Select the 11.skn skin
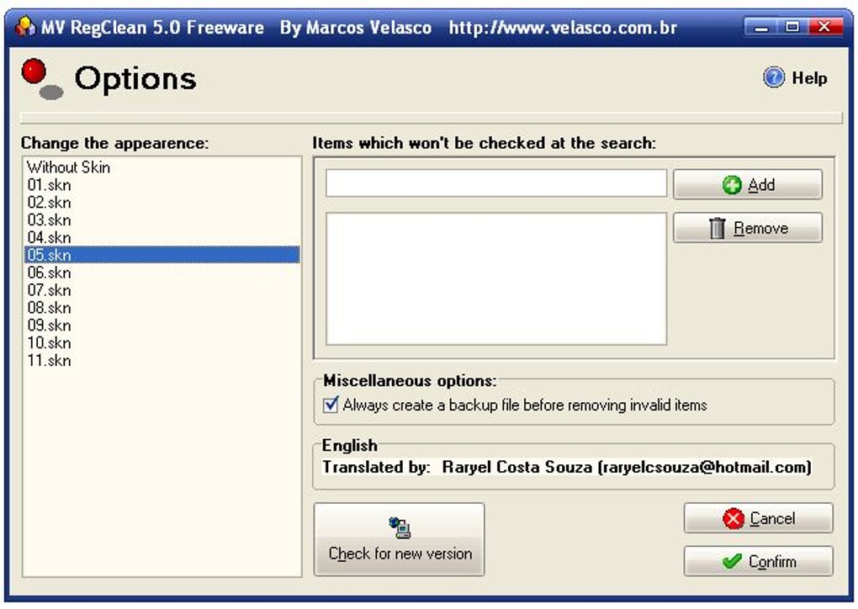The image size is (858, 609). (162, 360)
